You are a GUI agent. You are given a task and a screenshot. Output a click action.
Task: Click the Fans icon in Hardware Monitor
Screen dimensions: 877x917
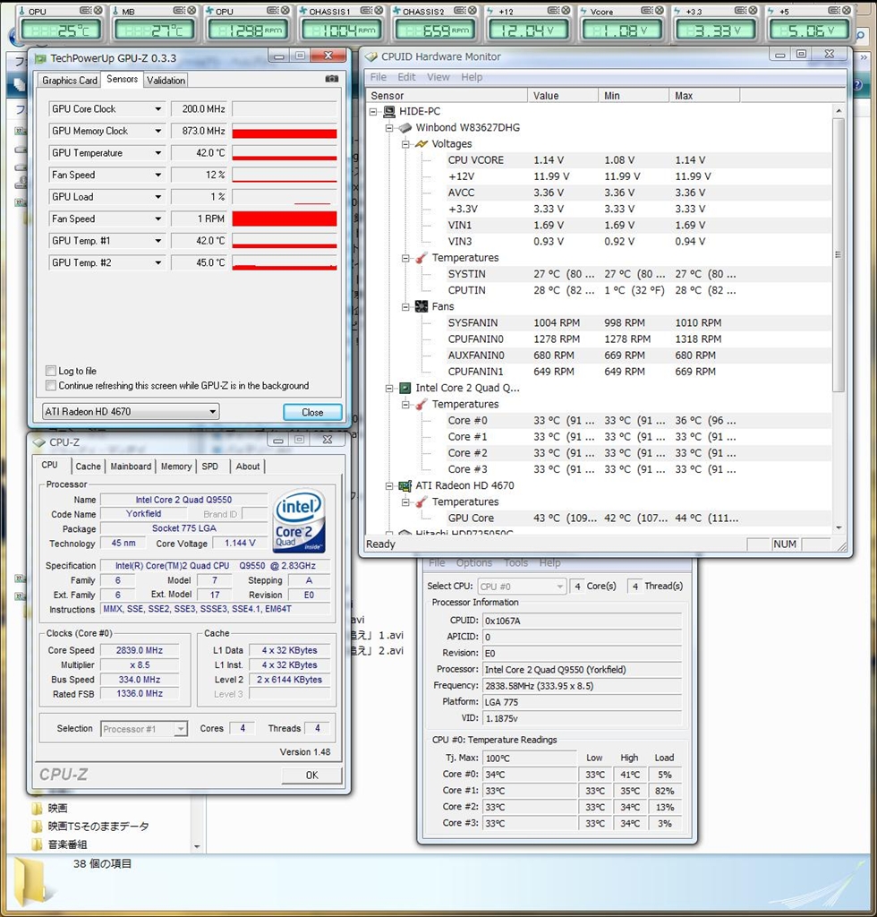[x=421, y=306]
